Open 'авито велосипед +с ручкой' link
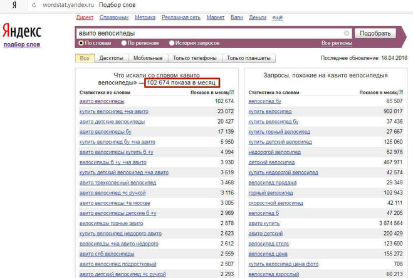The image size is (413, 278). [x=112, y=193]
